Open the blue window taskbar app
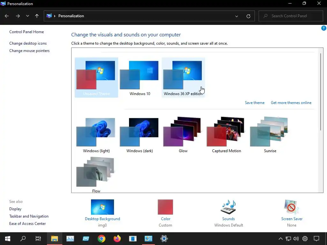This screenshot has width=327, height=245. (86, 239)
